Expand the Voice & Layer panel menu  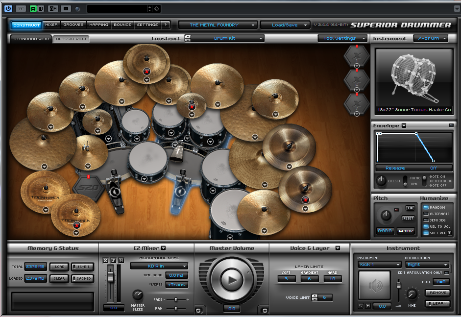point(338,248)
